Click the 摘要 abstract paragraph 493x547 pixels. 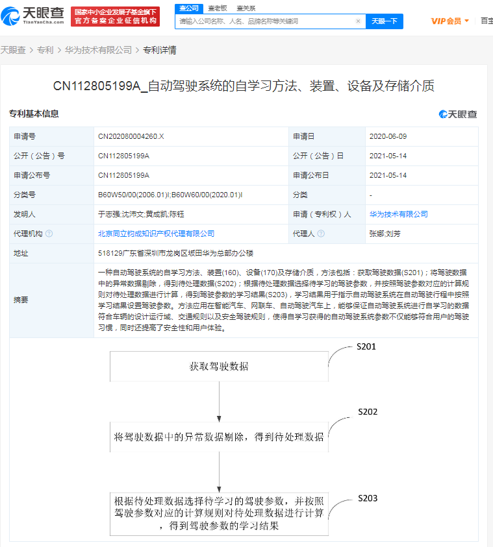283,300
